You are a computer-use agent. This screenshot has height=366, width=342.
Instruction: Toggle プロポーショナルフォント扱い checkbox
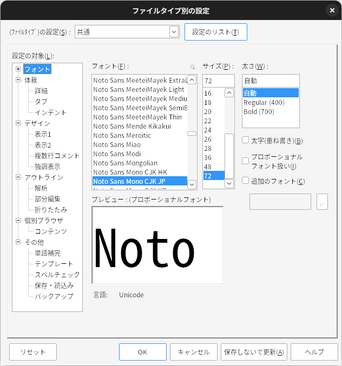(246, 161)
